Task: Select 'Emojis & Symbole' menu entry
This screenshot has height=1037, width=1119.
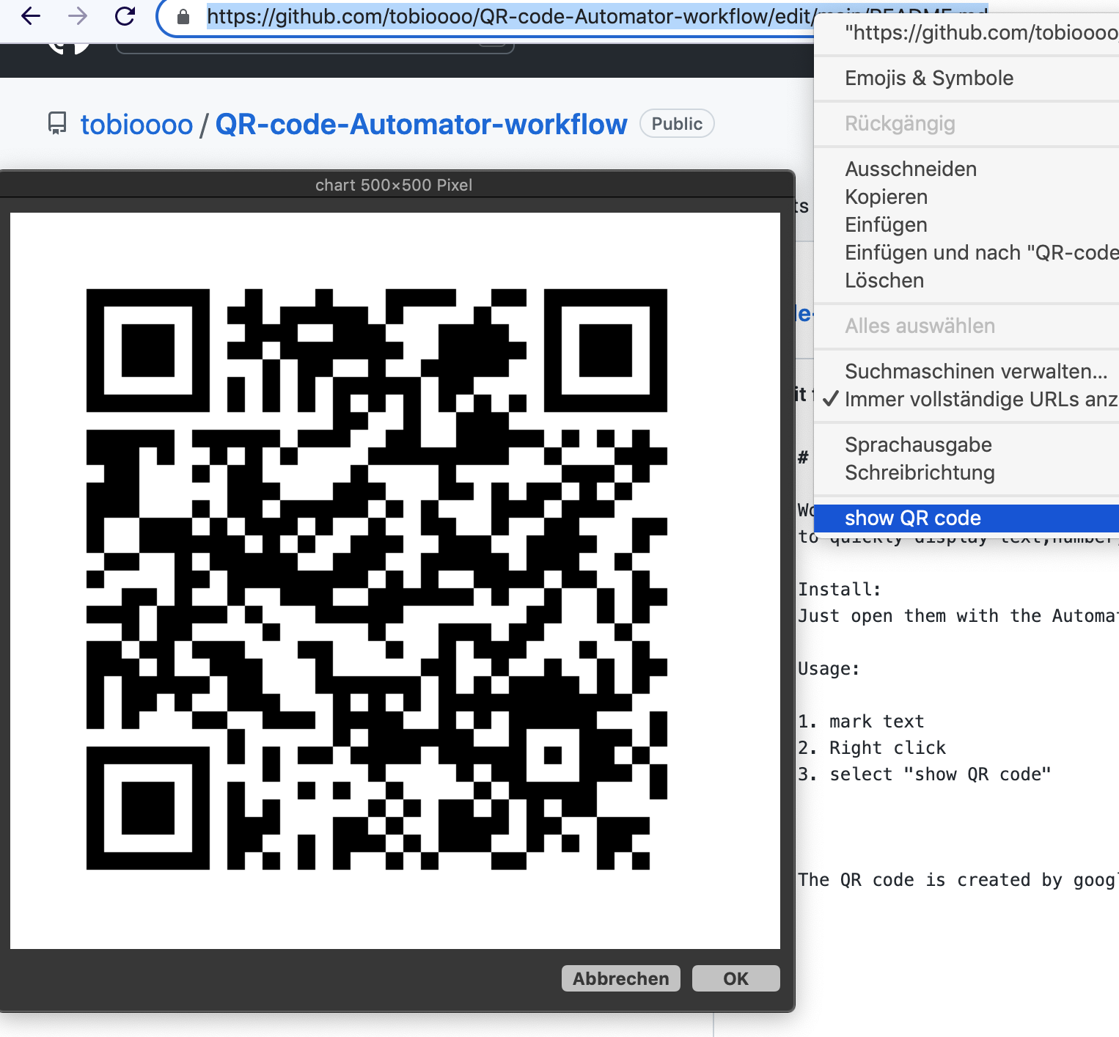Action: (929, 78)
